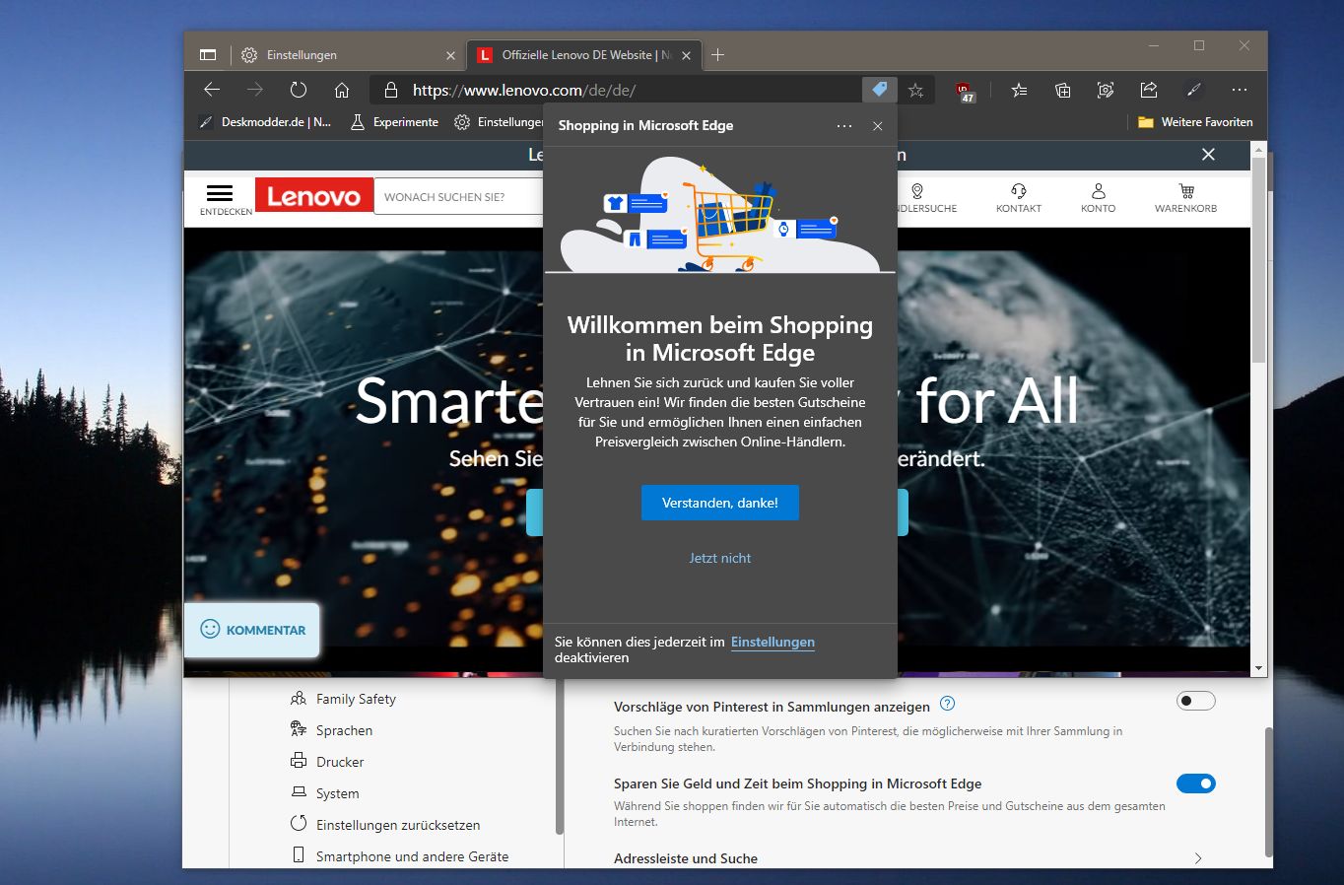Close the Lenovo website tab
This screenshot has height=885, width=1344.
click(687, 55)
